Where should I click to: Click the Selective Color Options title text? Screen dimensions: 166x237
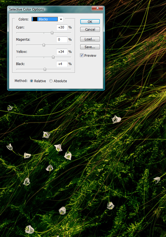tap(27, 9)
